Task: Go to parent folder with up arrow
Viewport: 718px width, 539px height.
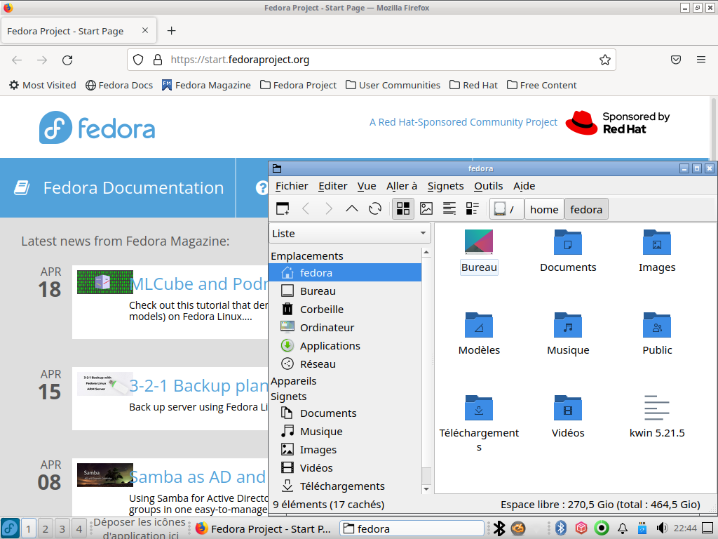Action: 352,209
